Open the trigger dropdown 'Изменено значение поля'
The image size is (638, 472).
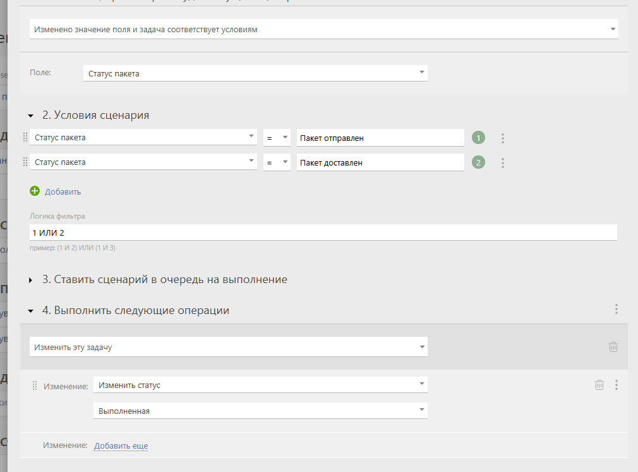[323, 29]
